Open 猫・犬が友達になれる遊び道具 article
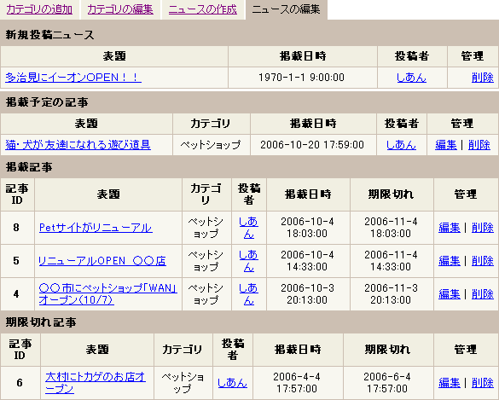The image size is (499, 400). pos(78,145)
